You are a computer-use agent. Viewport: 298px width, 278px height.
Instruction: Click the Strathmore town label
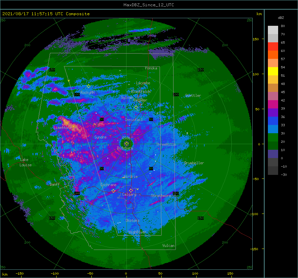[161, 196]
